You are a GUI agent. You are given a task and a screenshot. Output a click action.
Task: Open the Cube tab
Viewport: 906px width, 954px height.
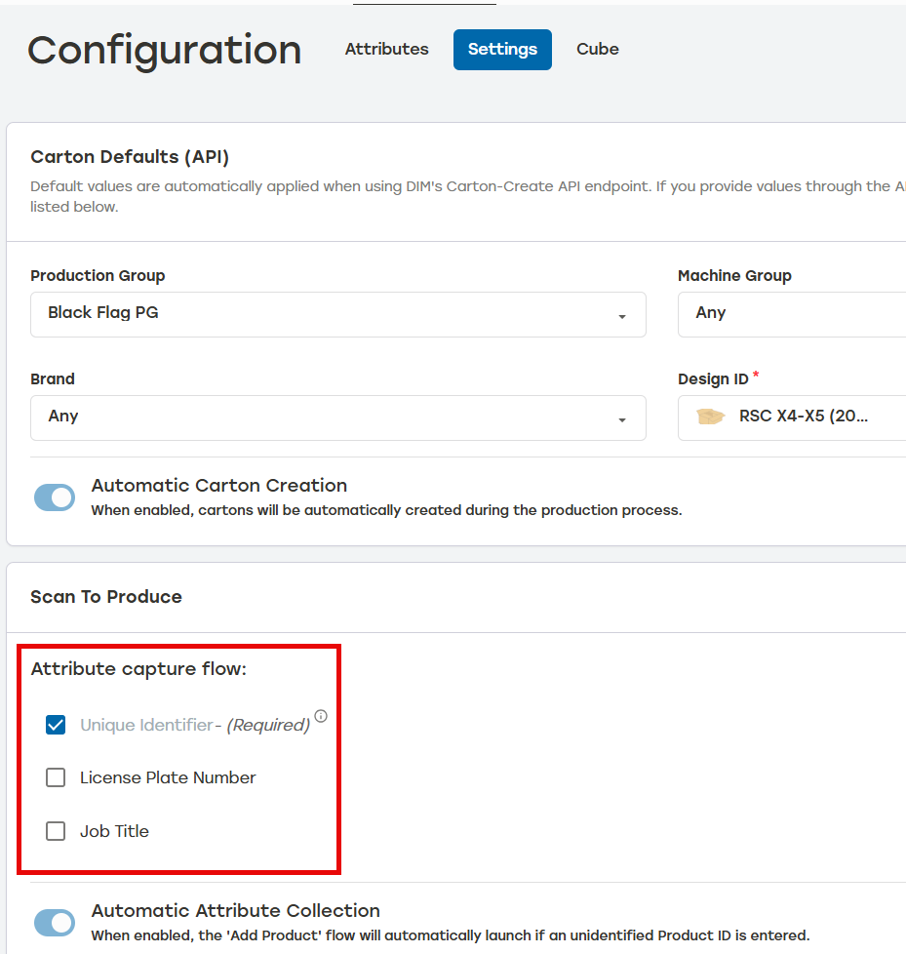pos(598,50)
